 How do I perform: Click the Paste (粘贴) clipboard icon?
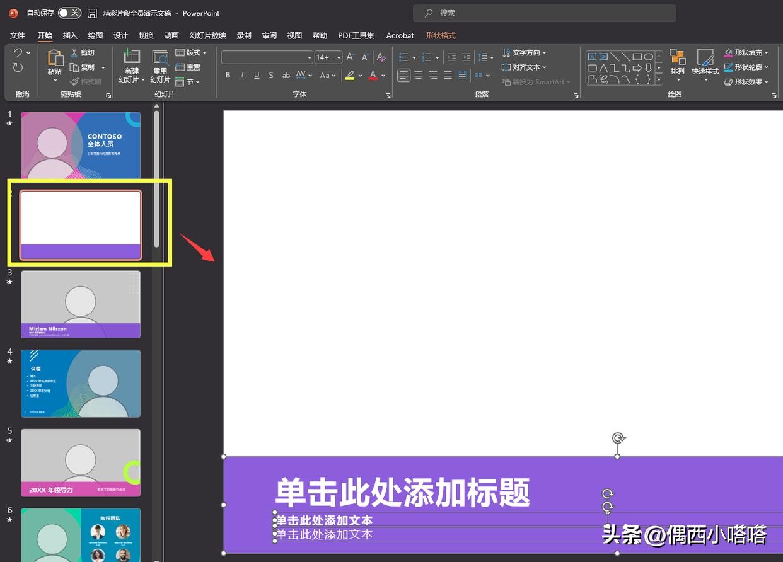(x=55, y=58)
